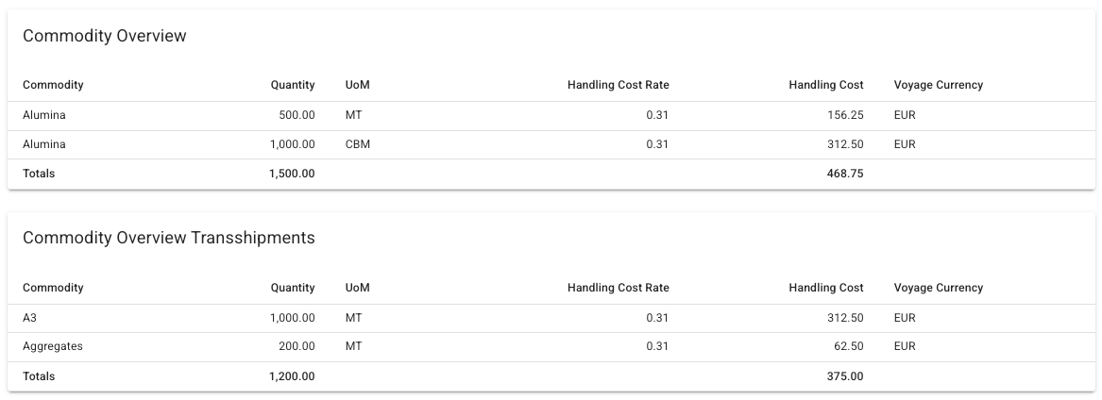1102x400 pixels.
Task: Click the 1,200.00 transshipments total quantity
Action: [292, 376]
